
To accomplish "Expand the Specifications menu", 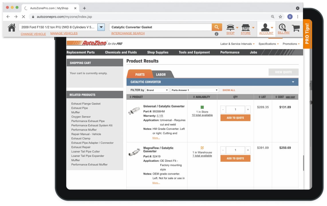I will tap(269, 44).
